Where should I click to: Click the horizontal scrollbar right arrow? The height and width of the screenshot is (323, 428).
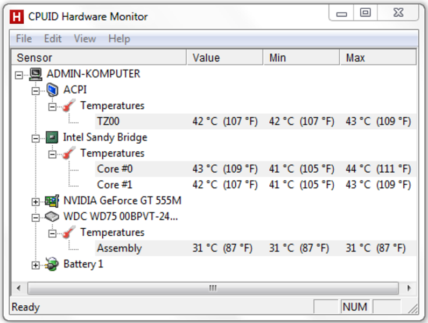point(409,288)
